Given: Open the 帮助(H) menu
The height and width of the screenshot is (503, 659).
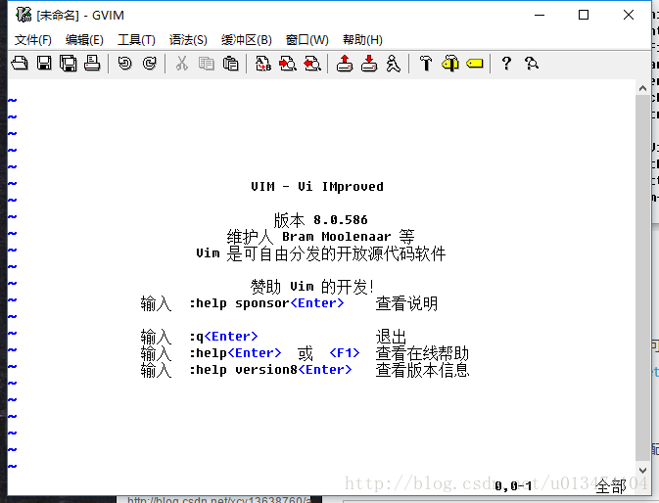Looking at the screenshot, I should (362, 40).
